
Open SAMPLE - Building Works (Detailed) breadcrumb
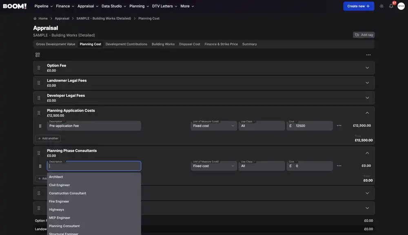(104, 18)
